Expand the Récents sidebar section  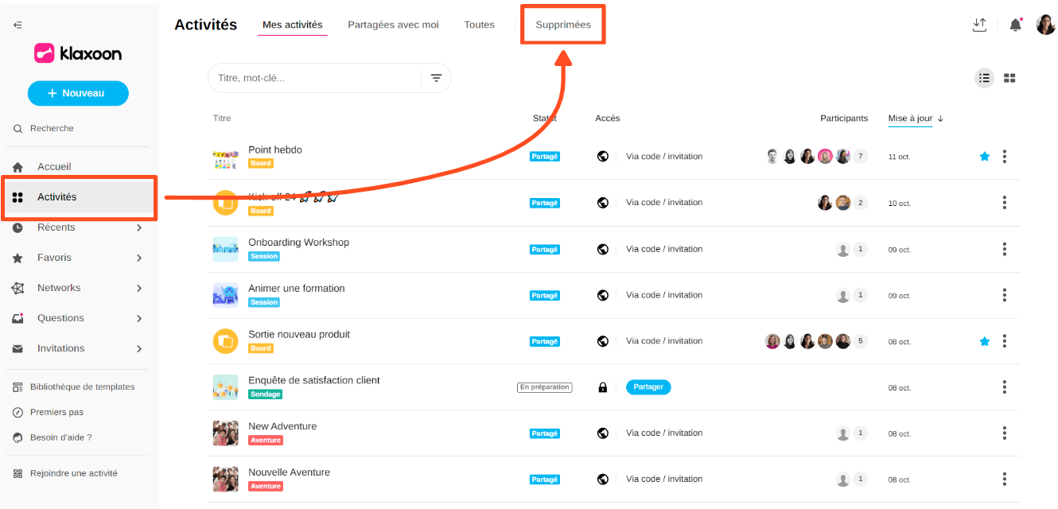(x=139, y=227)
